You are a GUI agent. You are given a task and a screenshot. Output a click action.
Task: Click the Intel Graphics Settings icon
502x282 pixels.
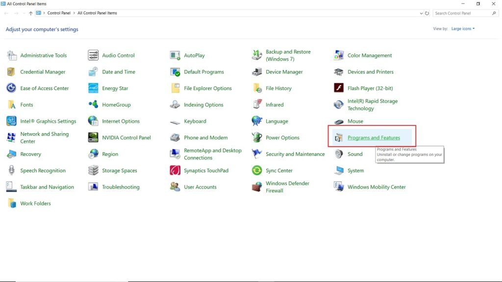point(12,121)
